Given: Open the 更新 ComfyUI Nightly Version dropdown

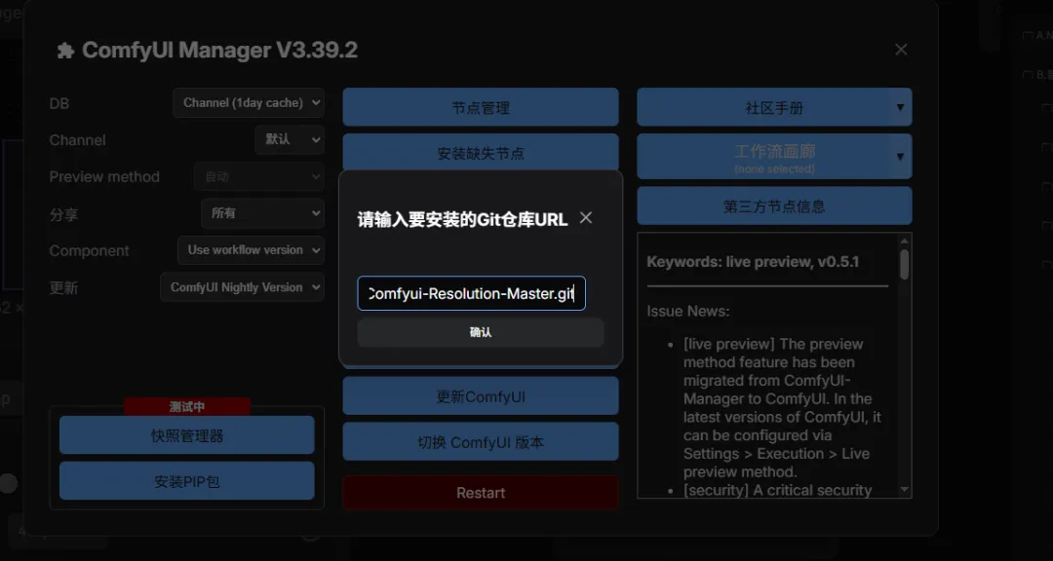Looking at the screenshot, I should click(x=243, y=287).
